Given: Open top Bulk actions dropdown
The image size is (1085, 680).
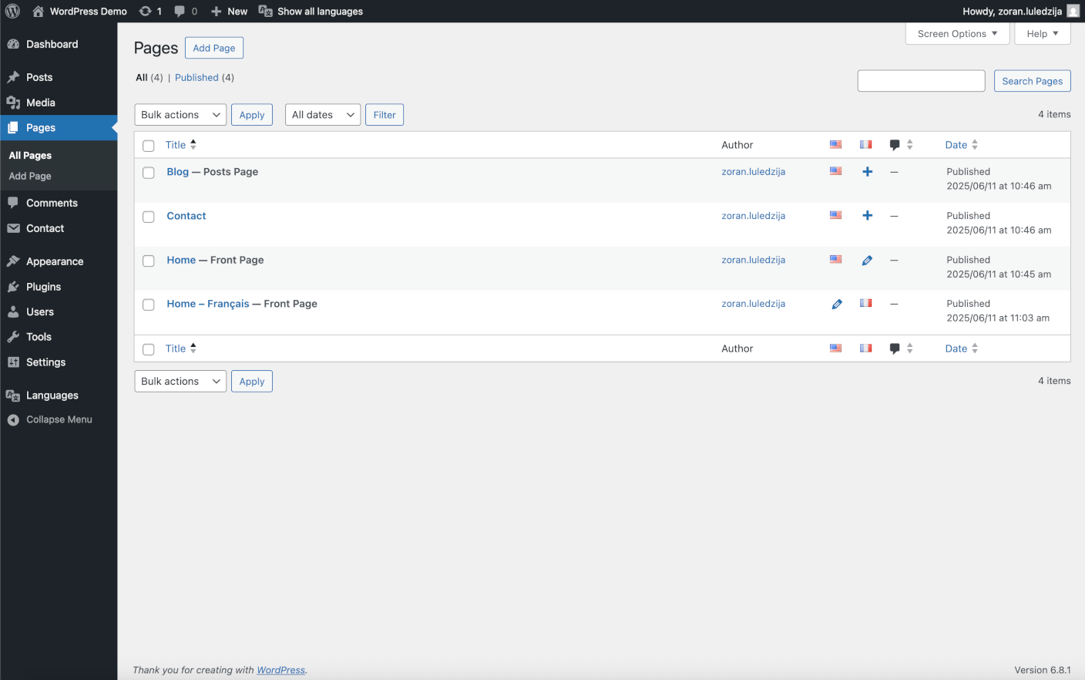Looking at the screenshot, I should pos(180,115).
